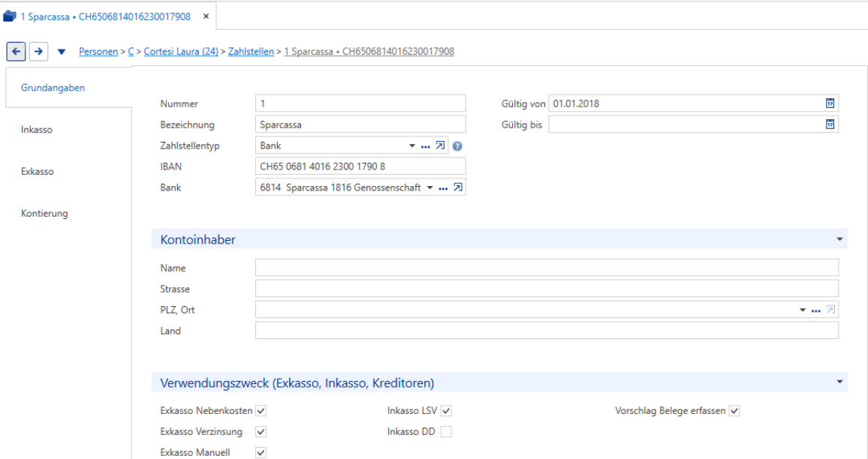Follow the Zahlstellen breadcrumb link

point(251,52)
